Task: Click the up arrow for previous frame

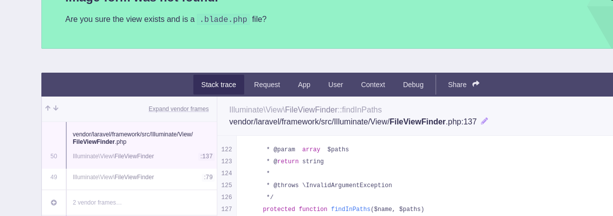Action: point(48,108)
